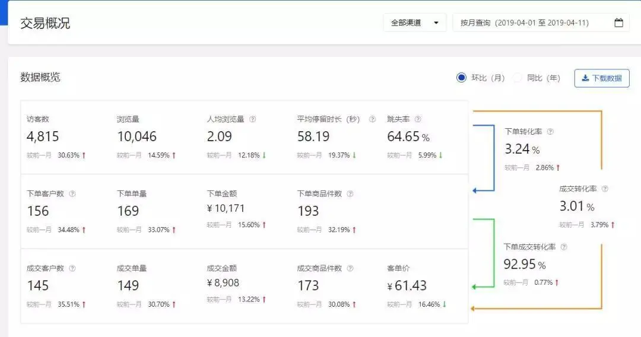
Task: Click the 下单转化率 value 3.24%
Action: point(522,149)
